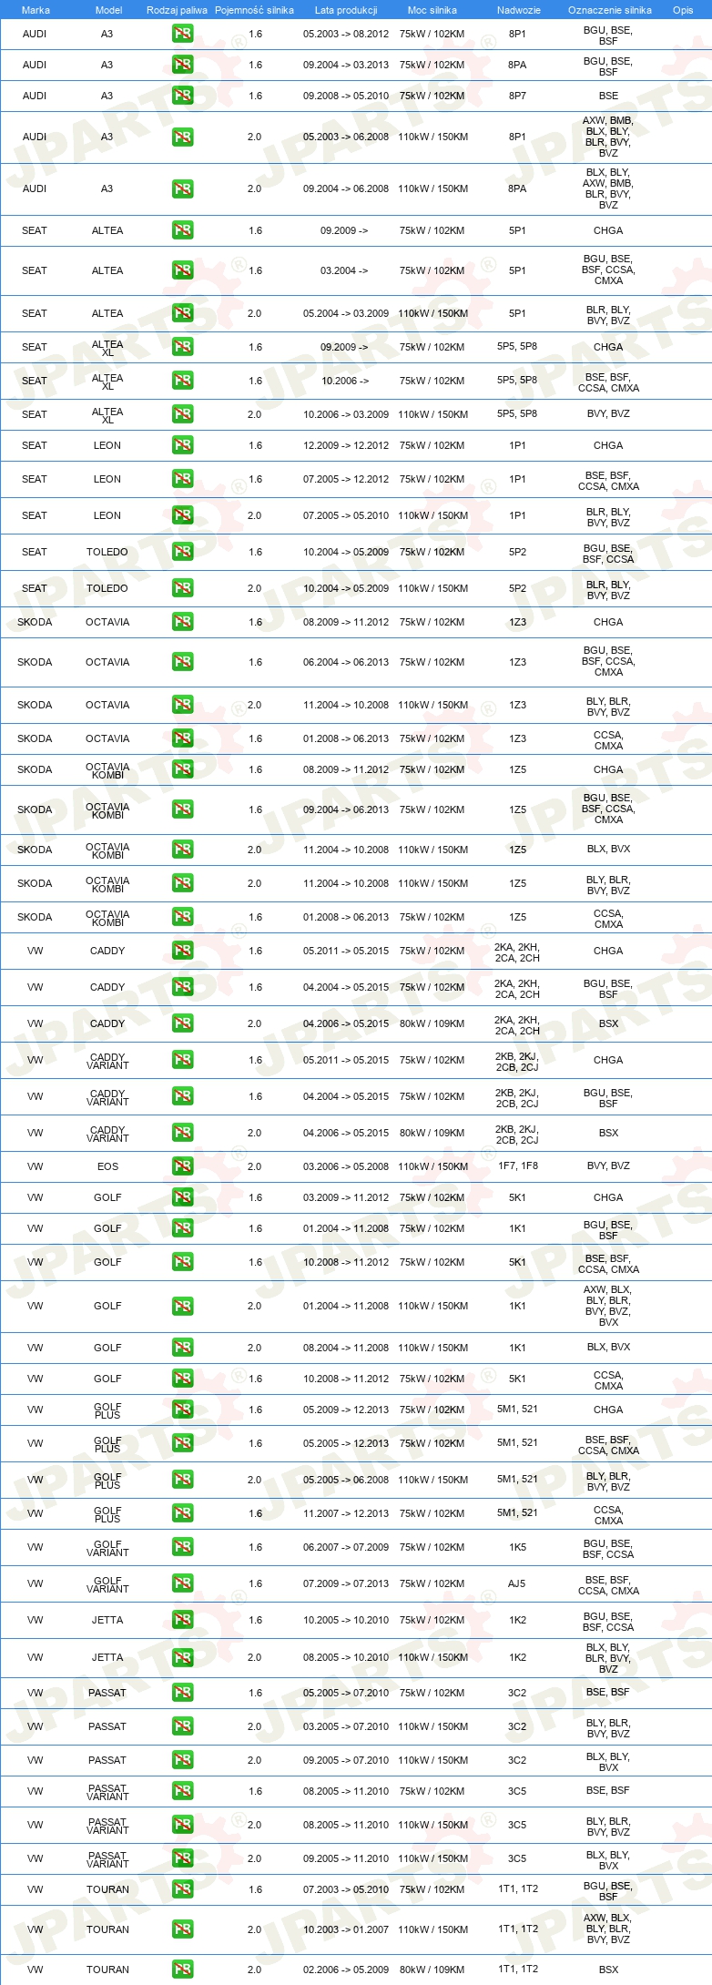Click fuel icon in VW CADDY 2.0 2KA row

182,1023
